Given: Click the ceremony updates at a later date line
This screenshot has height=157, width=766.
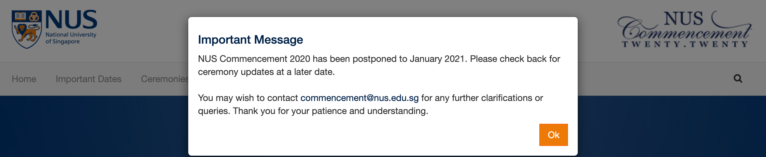Looking at the screenshot, I should coord(266,72).
